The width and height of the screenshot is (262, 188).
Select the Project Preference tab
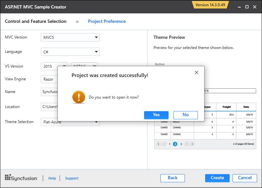coord(106,21)
